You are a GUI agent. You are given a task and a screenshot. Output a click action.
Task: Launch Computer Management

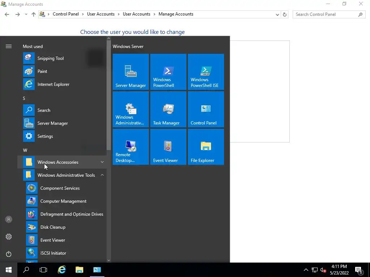coord(62,201)
